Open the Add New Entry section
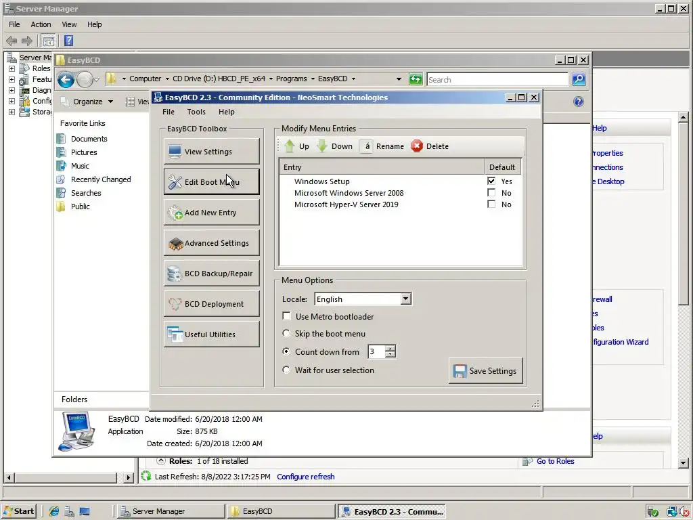693x520 pixels. click(x=211, y=212)
